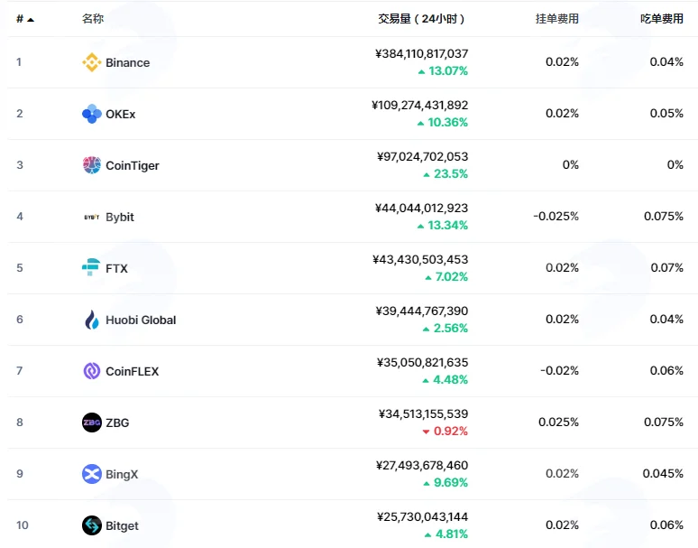Click the Bybit logo icon
Image resolution: width=698 pixels, height=548 pixels.
[x=92, y=217]
